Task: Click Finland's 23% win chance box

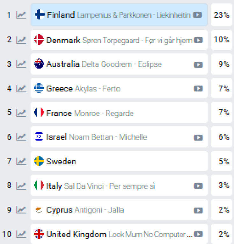Action: point(222,15)
